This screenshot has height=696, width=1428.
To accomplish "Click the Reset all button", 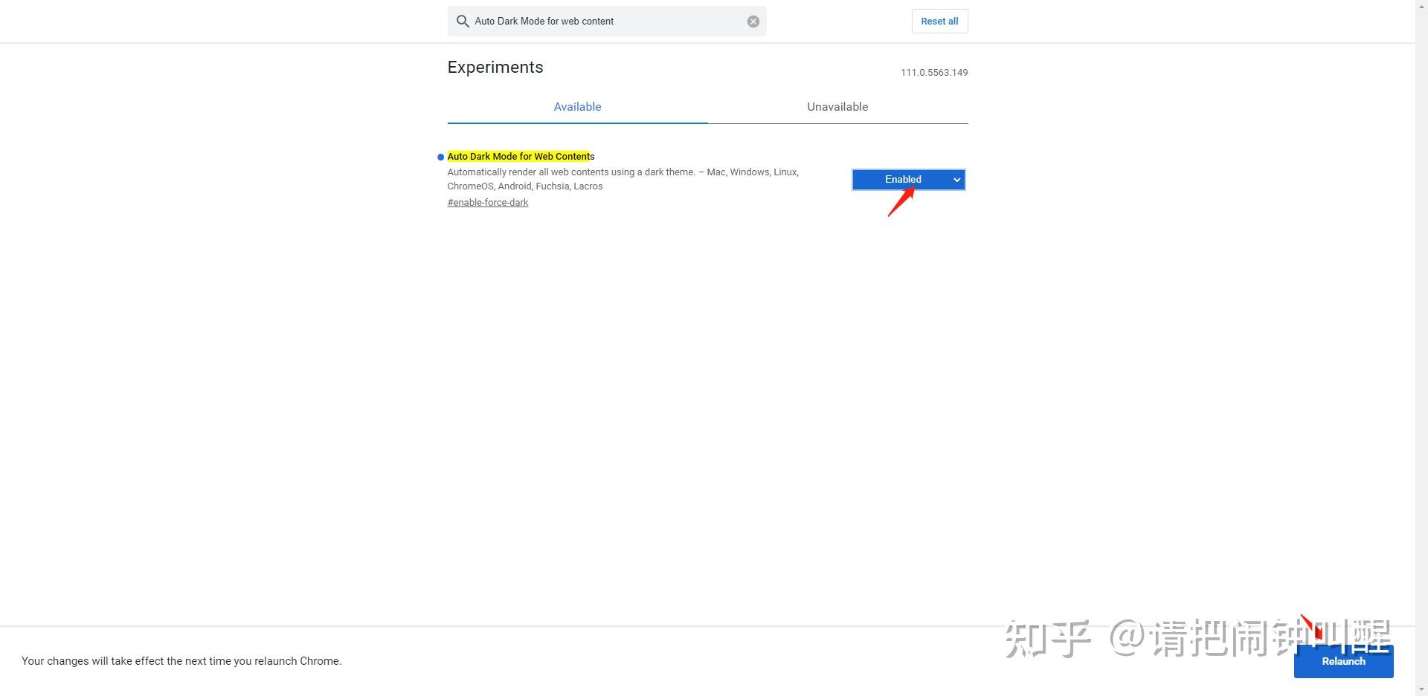I will pos(939,22).
